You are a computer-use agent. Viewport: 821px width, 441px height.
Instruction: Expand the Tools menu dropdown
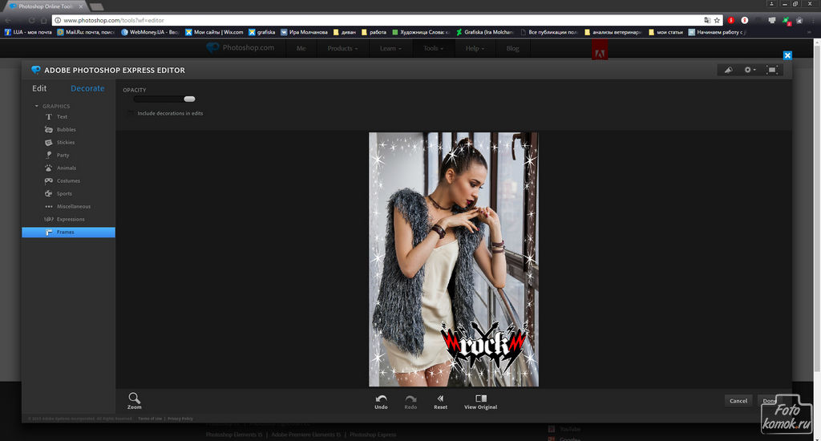click(x=433, y=48)
